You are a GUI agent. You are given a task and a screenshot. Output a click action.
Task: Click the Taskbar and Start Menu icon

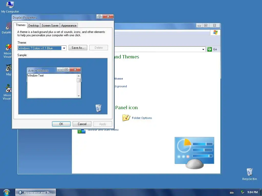(x=81, y=131)
